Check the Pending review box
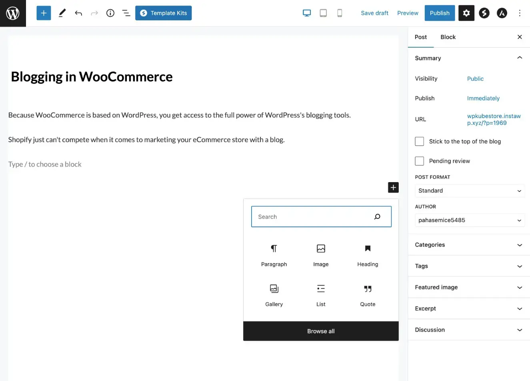The image size is (530, 381). tap(420, 161)
